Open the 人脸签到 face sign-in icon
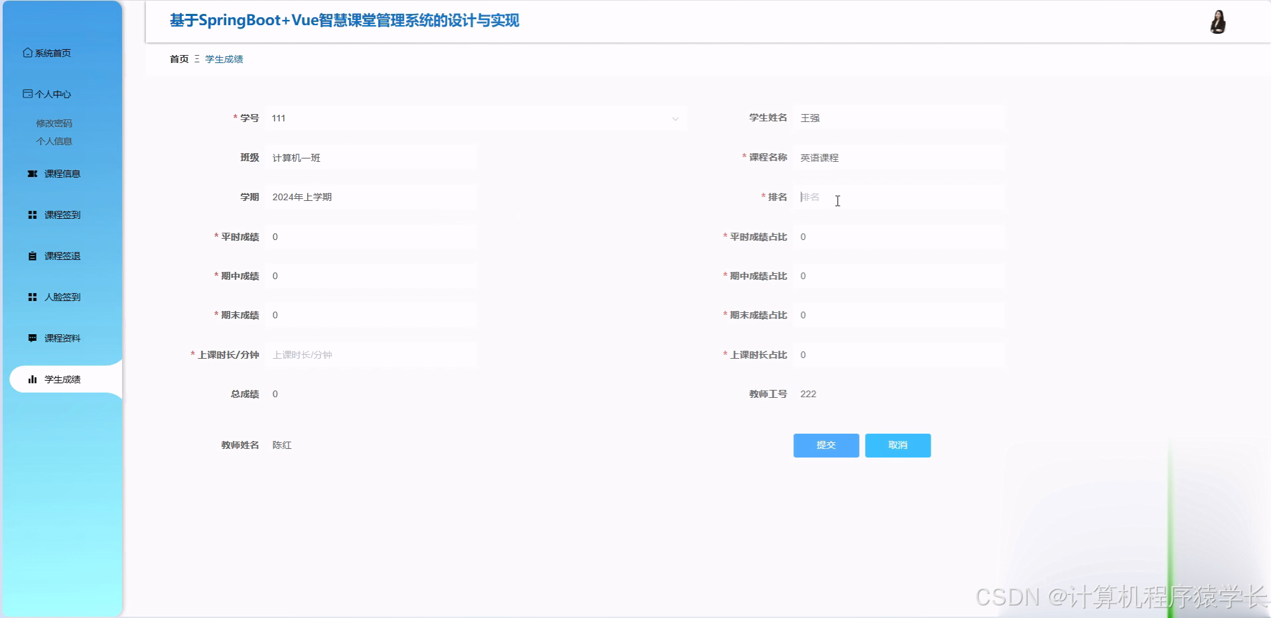 31,296
